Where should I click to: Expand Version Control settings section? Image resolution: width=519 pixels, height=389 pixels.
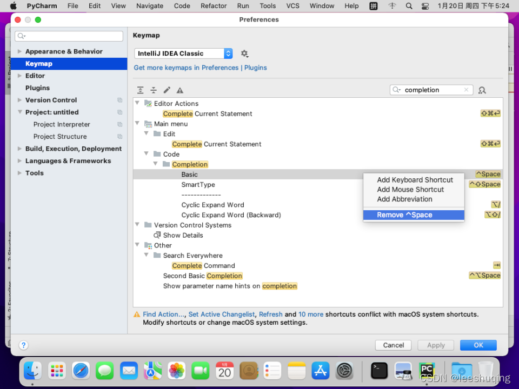19,100
